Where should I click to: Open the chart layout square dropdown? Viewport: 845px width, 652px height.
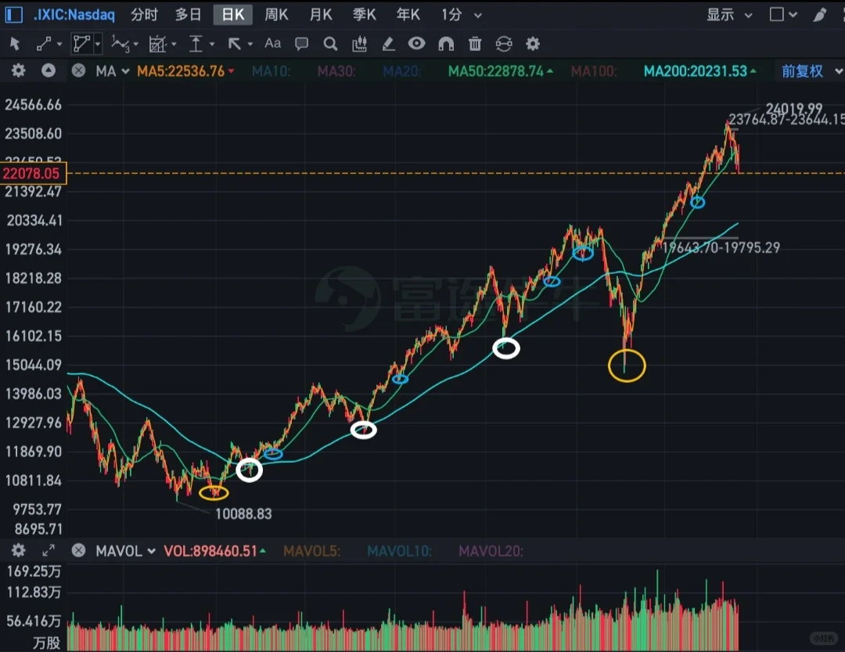click(783, 15)
